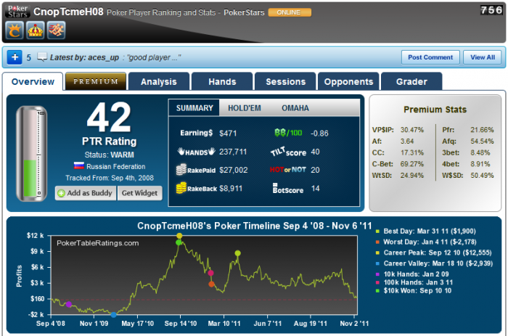The width and height of the screenshot is (508, 336).
Task: Click the BB/100 green label icon
Action: [x=288, y=133]
